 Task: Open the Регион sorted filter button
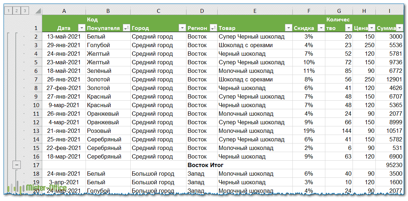pos(213,28)
